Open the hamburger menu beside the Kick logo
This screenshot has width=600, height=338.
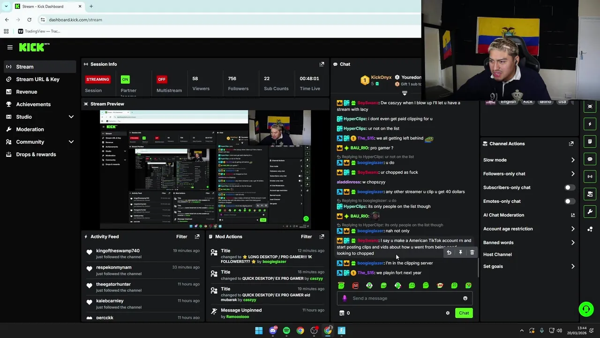pyautogui.click(x=10, y=47)
